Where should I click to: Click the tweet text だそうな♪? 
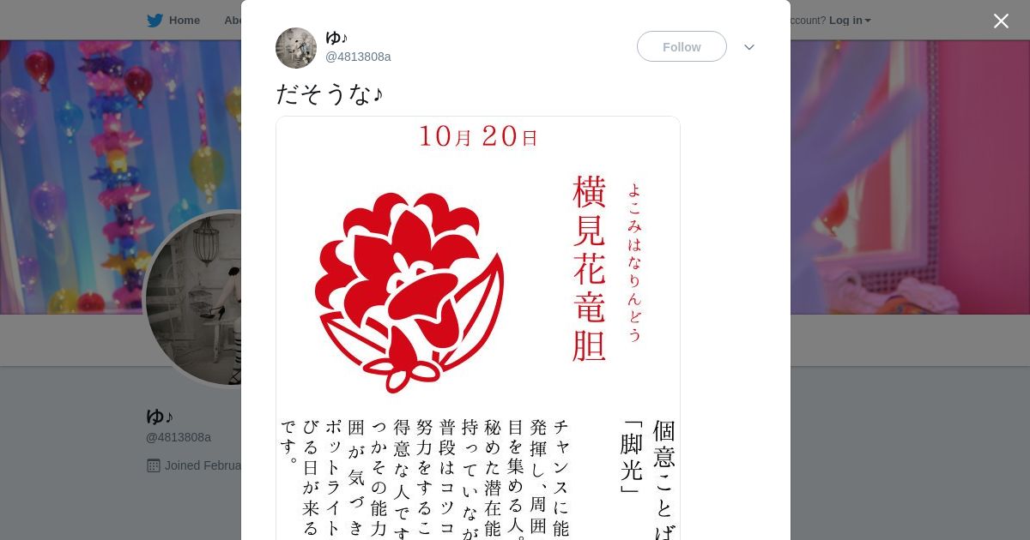pyautogui.click(x=329, y=94)
